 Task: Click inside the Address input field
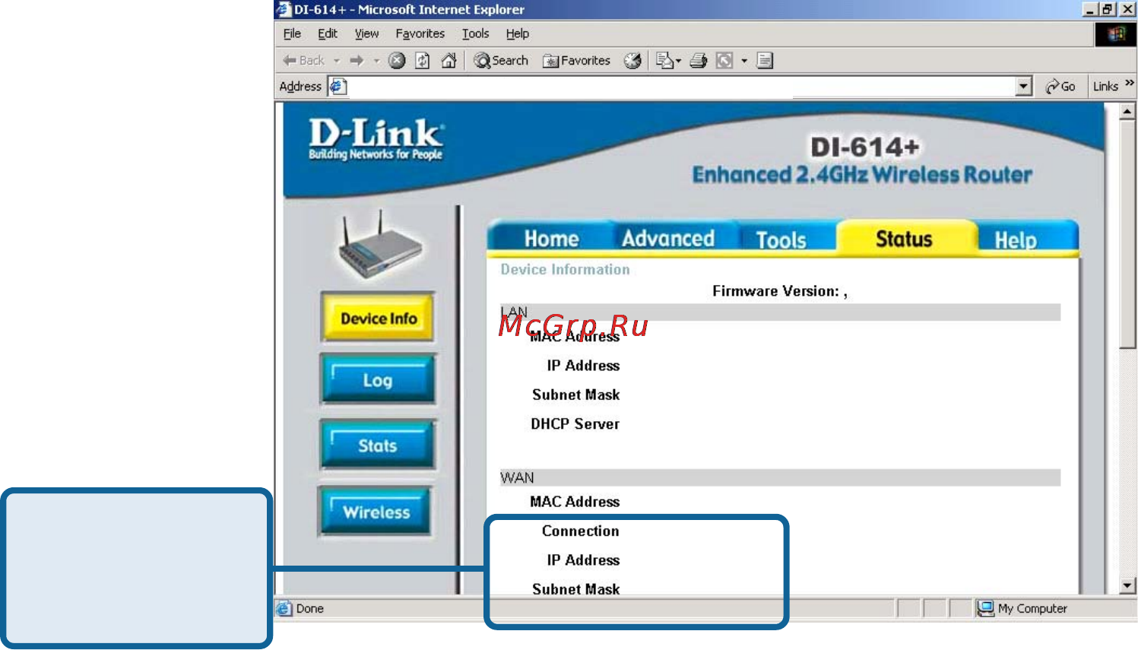[680, 86]
